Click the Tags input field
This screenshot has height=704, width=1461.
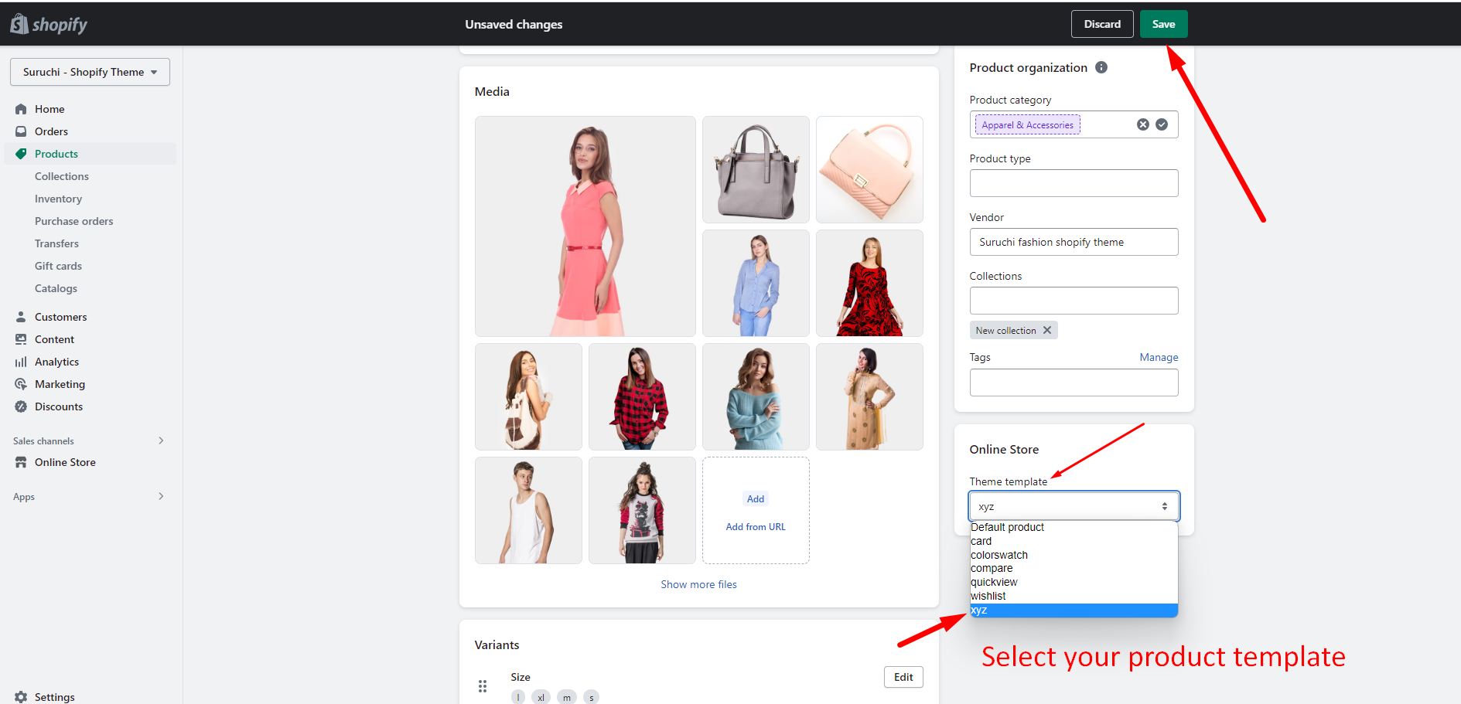click(1074, 383)
